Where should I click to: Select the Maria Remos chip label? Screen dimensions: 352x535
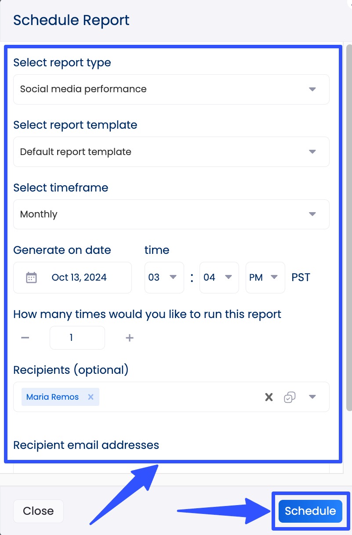52,397
